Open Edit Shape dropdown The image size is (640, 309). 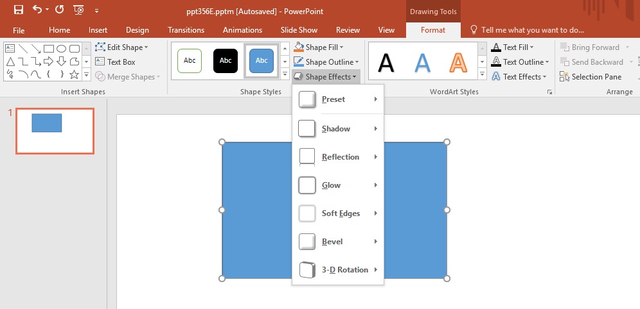(121, 47)
